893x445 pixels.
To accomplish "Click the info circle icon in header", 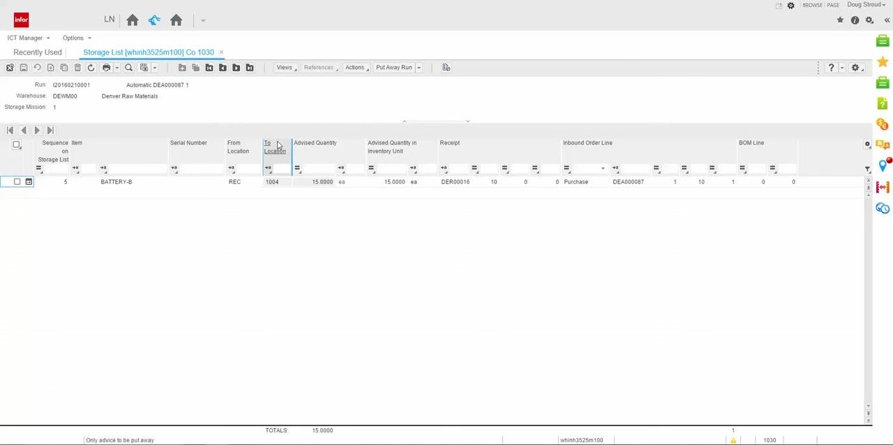I will pos(855,20).
